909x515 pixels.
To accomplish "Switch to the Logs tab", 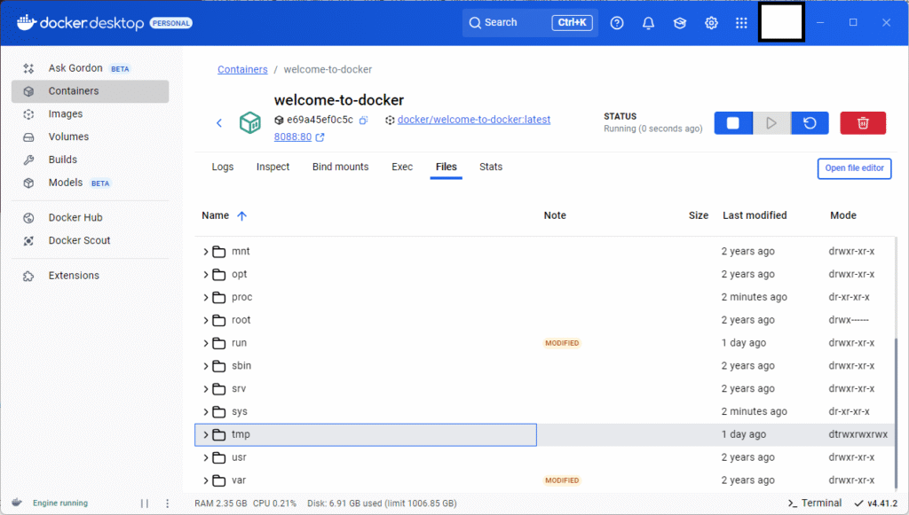I will (x=223, y=167).
